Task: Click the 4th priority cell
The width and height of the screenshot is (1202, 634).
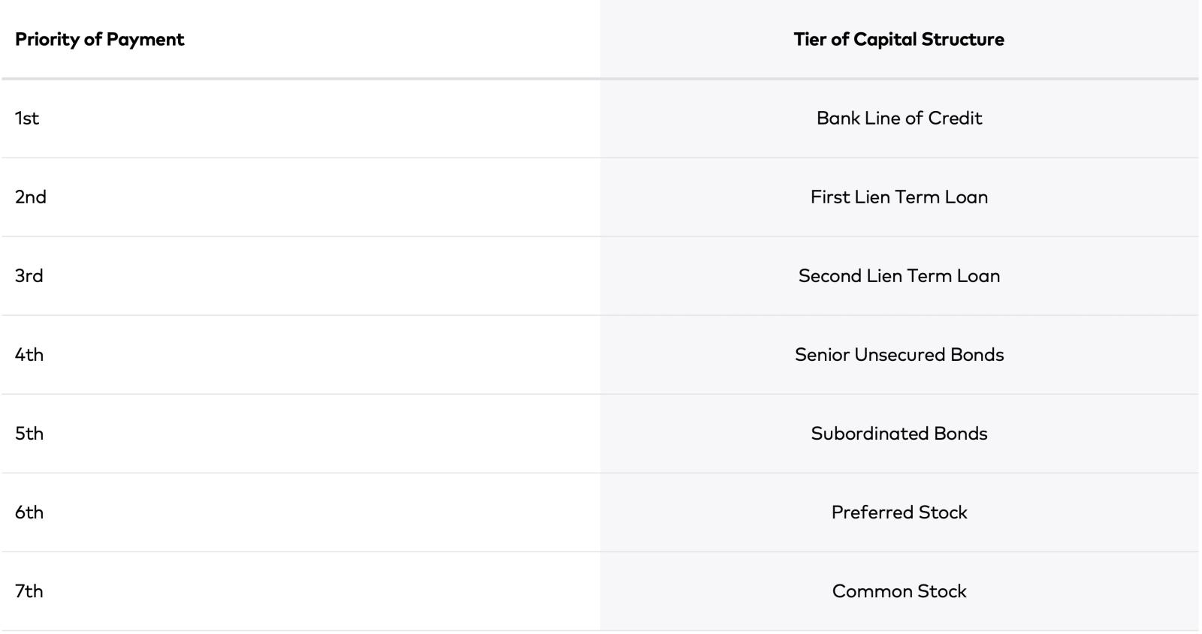Action: (29, 354)
